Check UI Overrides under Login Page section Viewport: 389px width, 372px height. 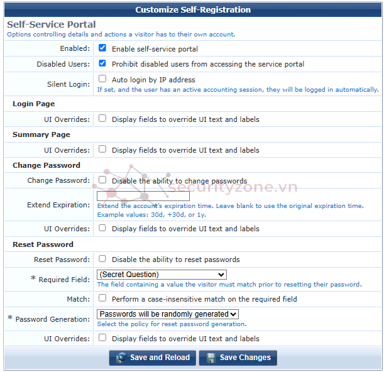click(x=102, y=118)
